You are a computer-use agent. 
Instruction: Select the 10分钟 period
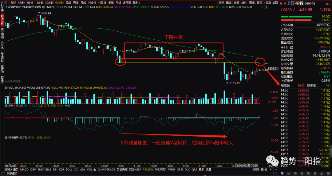pos(92,2)
